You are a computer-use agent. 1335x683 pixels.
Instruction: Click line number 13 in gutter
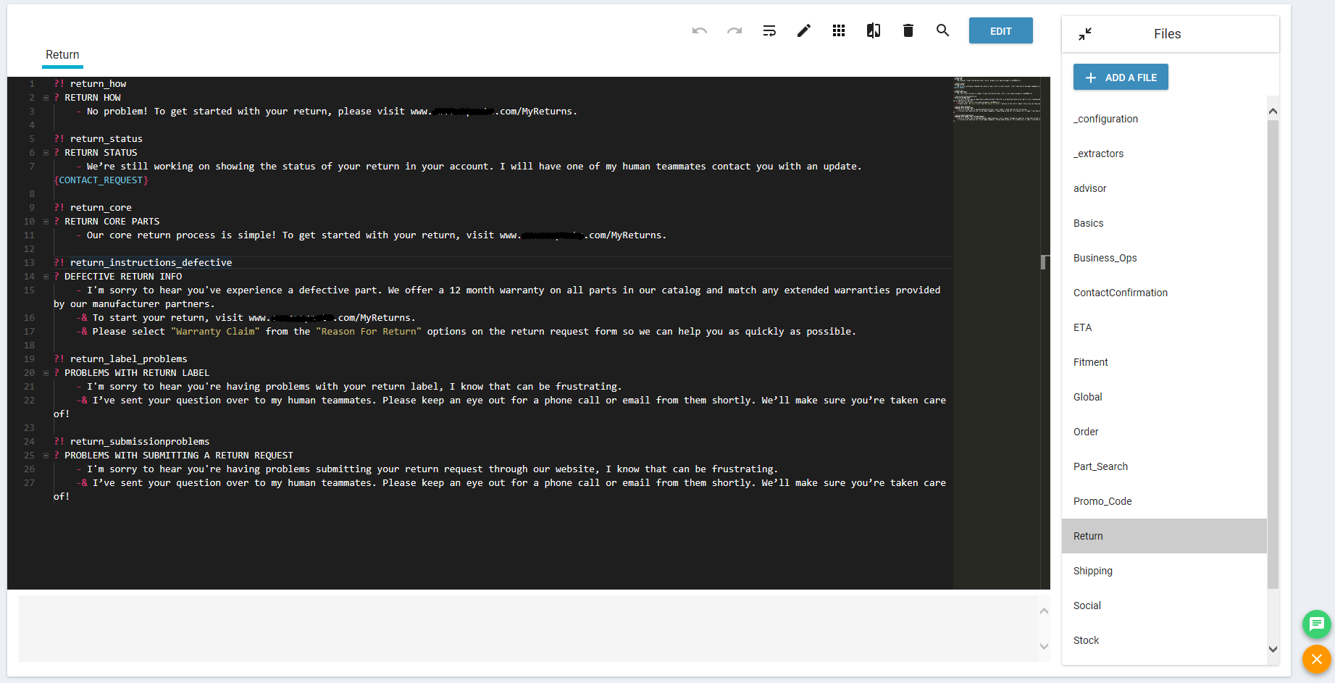point(29,263)
